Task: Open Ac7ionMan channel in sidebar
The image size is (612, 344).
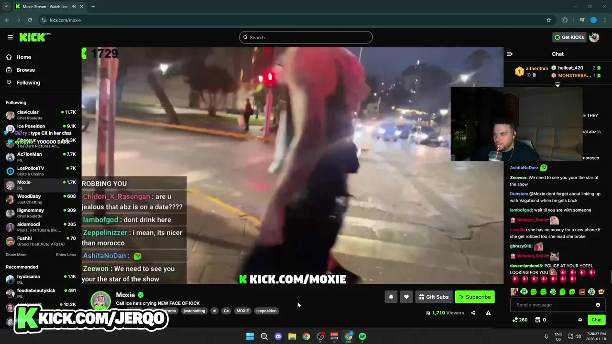Action: tap(41, 157)
